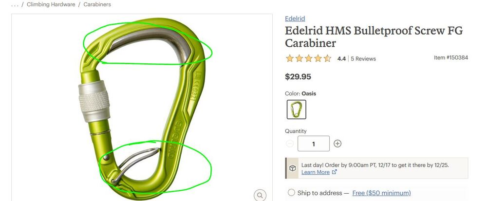Click the quantity input field
This screenshot has height=201, width=487.
coord(313,144)
